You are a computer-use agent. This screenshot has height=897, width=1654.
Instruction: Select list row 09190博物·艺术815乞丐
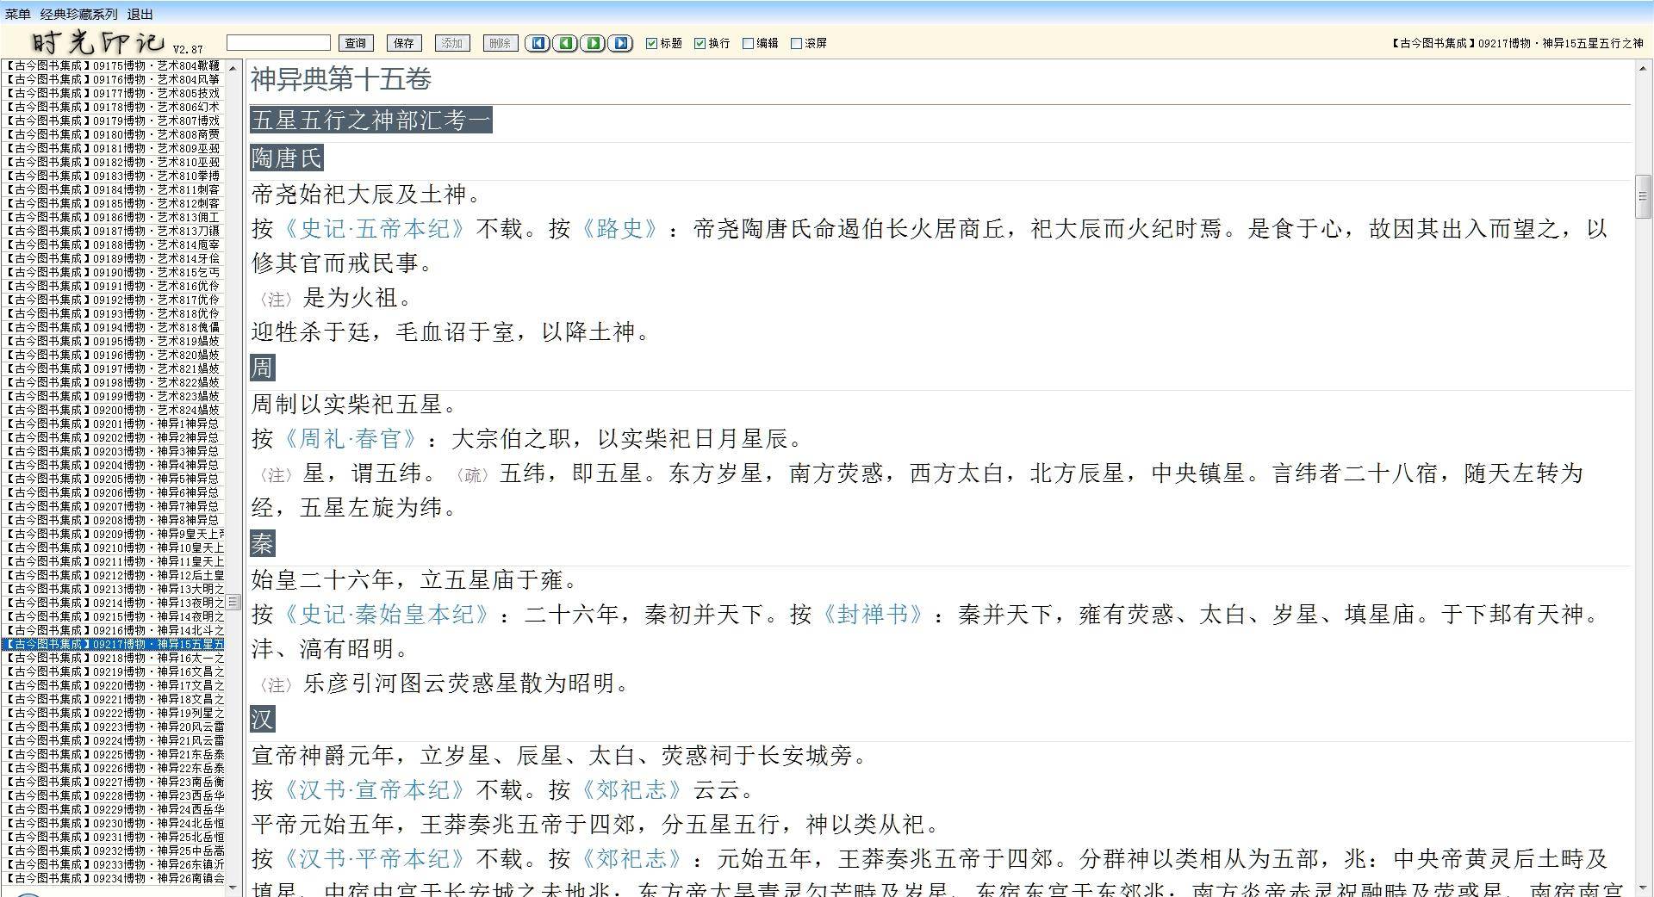pyautogui.click(x=113, y=272)
